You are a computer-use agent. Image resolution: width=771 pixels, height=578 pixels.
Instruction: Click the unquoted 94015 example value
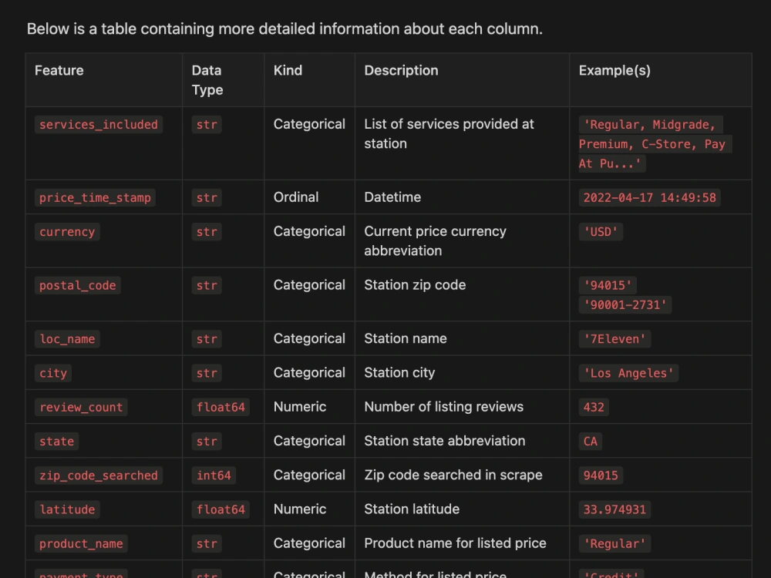tap(601, 476)
